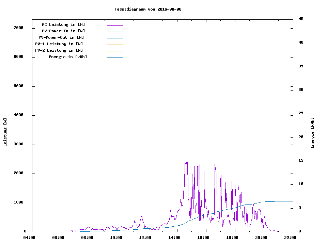
Task: Click the Leistung [W] left axis title
Action: point(5,132)
